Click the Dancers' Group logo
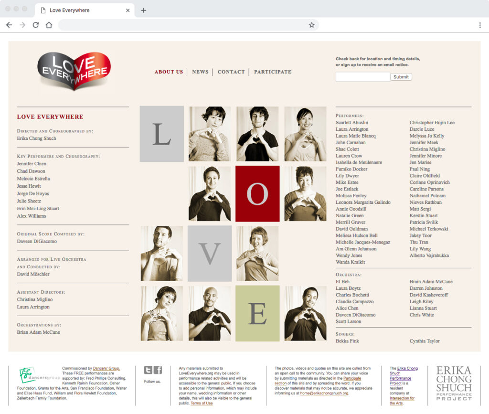 tap(39, 375)
